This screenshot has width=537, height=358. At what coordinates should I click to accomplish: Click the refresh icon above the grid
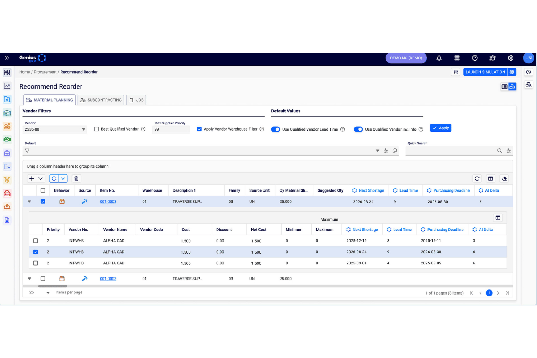[477, 178]
